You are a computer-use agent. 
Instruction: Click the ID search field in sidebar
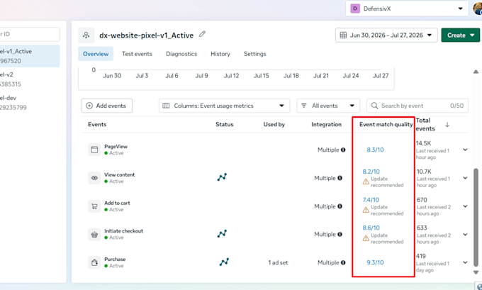(30, 34)
